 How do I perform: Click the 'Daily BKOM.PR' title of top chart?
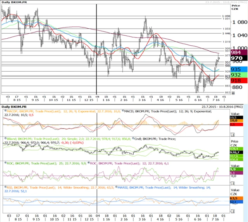pyautogui.click(x=14, y=2)
